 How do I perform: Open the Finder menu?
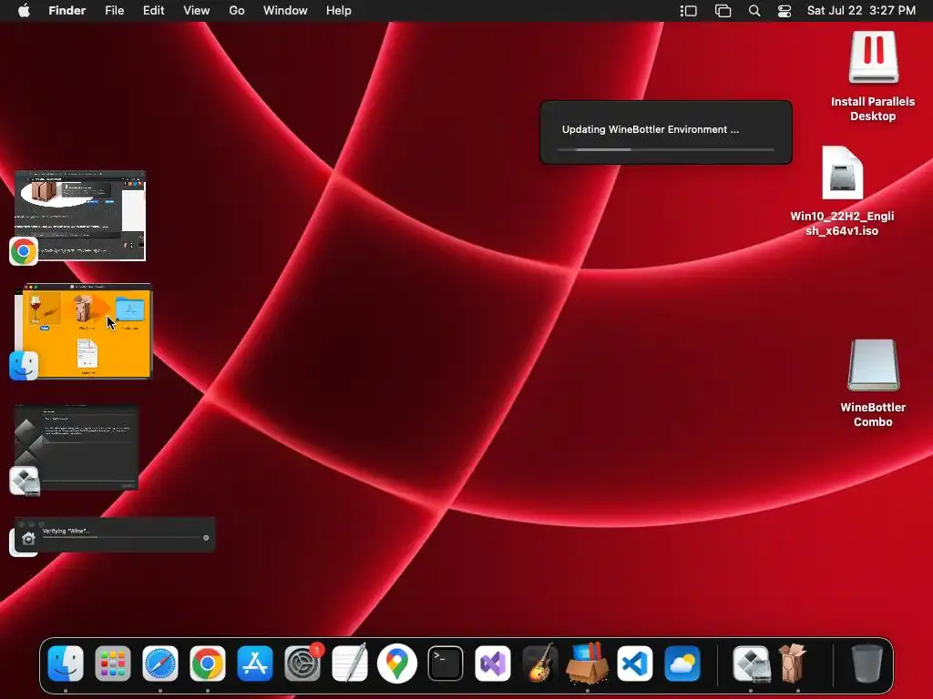(67, 11)
